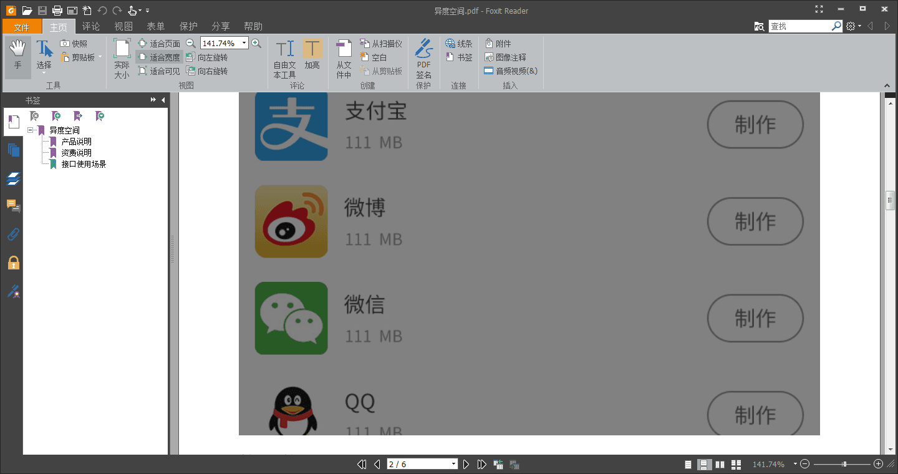Select the Hand tool
898x474 pixels.
(x=18, y=57)
